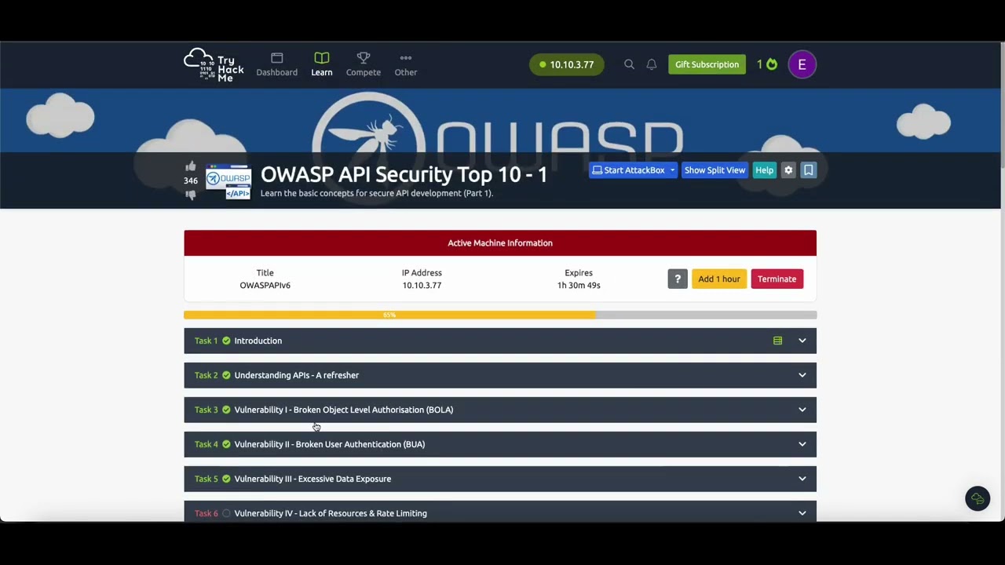Expand Task 4 BUA chevron

pyautogui.click(x=802, y=444)
